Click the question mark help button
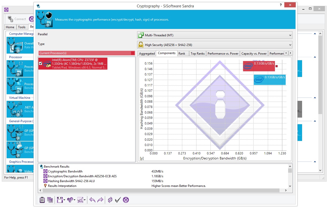This screenshot has width=329, height=208. pos(281,5)
